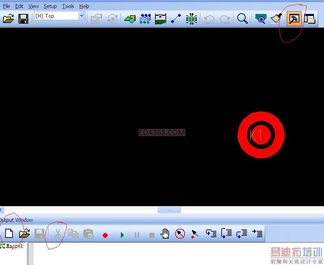Click the green arrow Select mode icon
This screenshot has width=324, height=265.
[x=130, y=19]
